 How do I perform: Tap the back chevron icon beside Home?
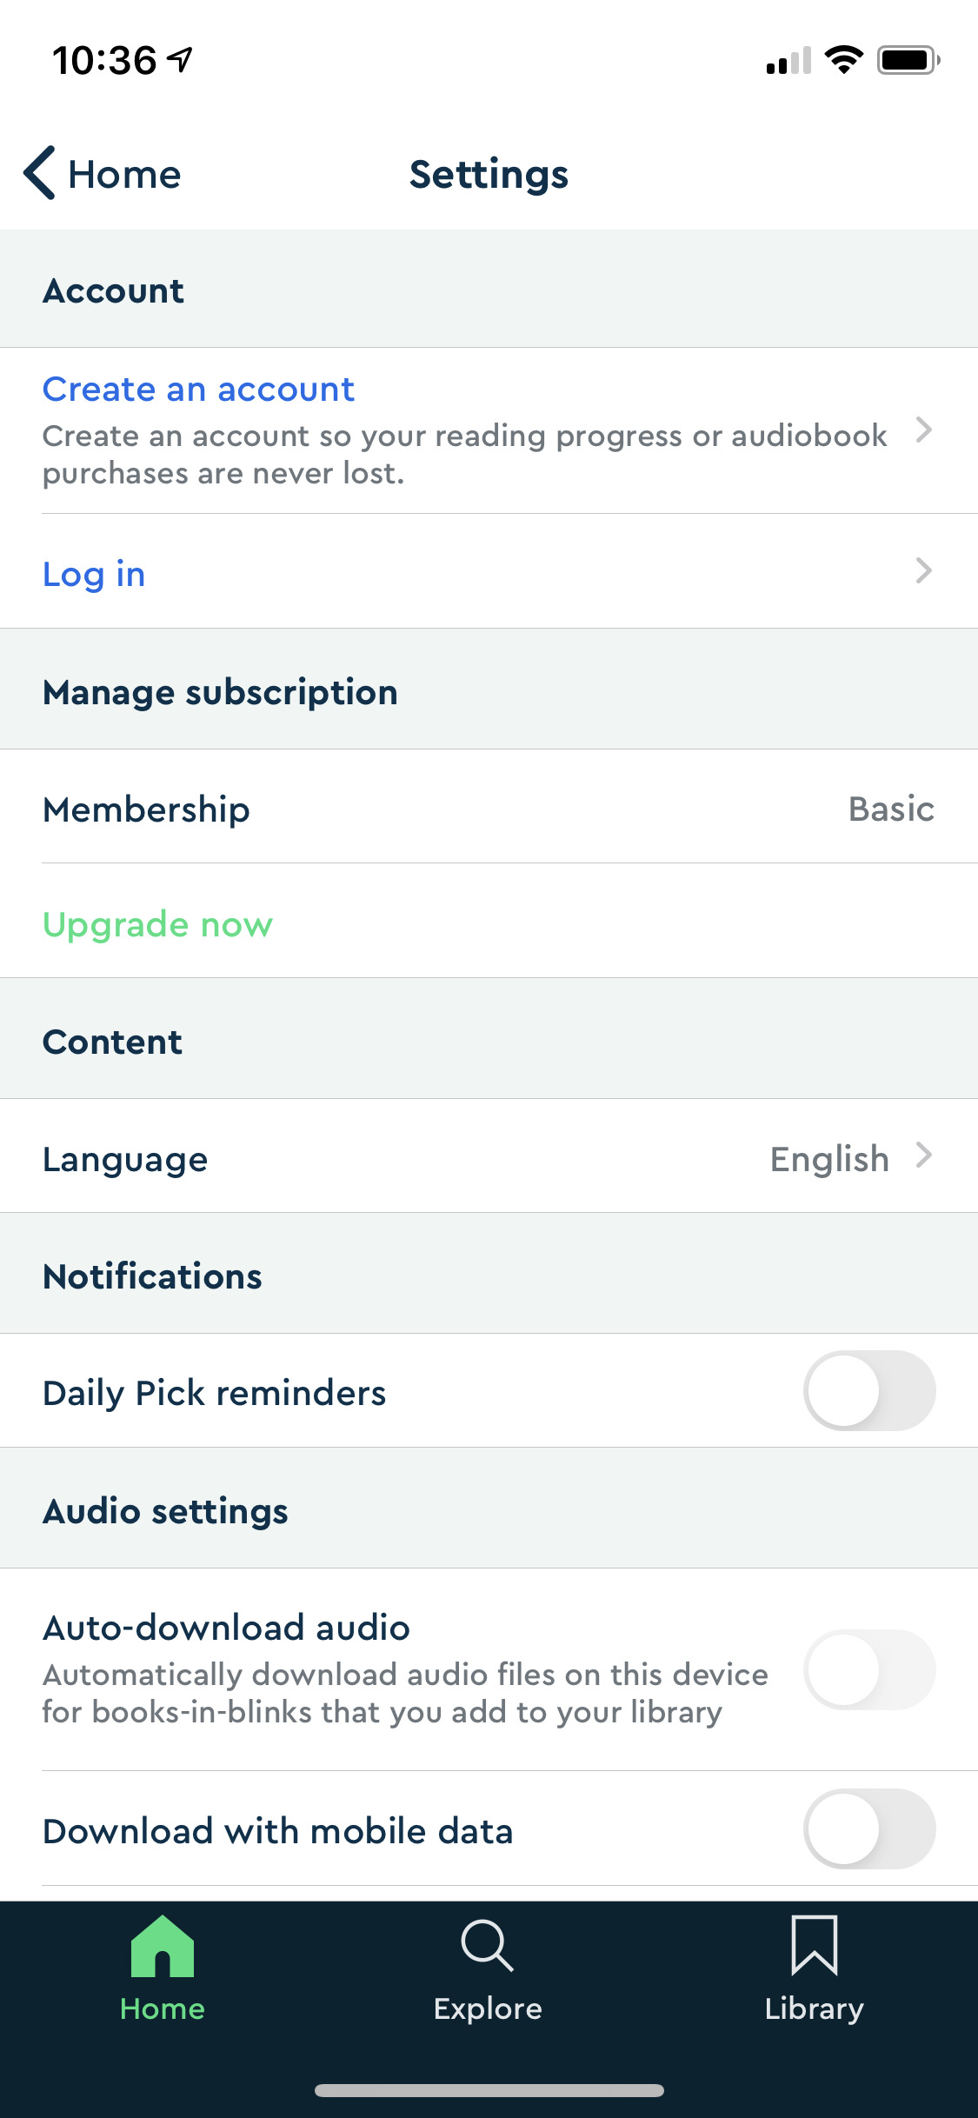click(x=40, y=173)
